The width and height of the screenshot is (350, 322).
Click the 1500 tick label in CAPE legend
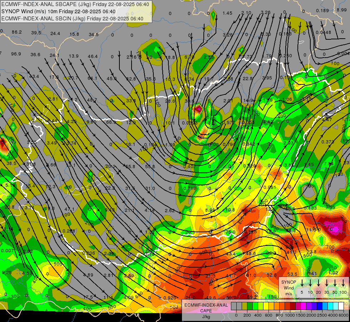(x=301, y=315)
